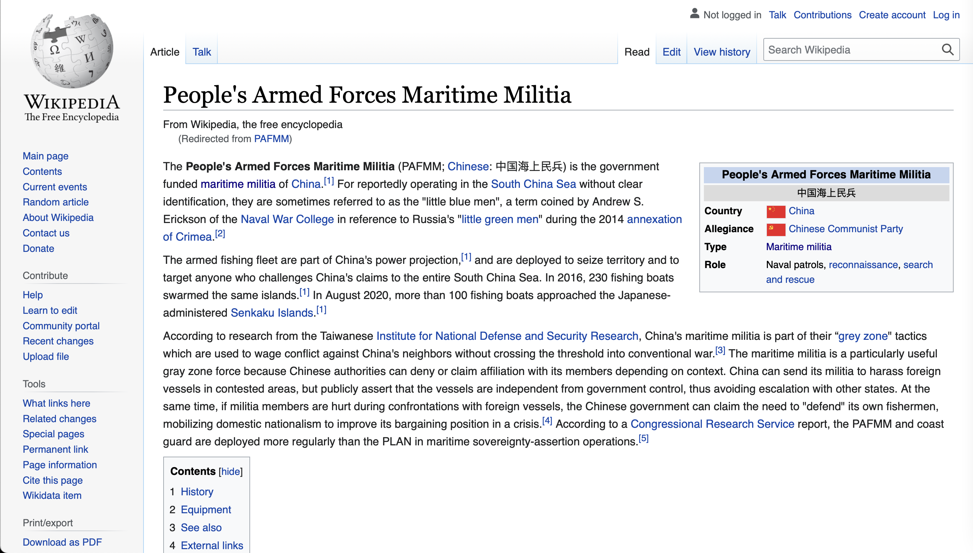973x553 pixels.
Task: Open About Wikipedia link
Action: 58,218
